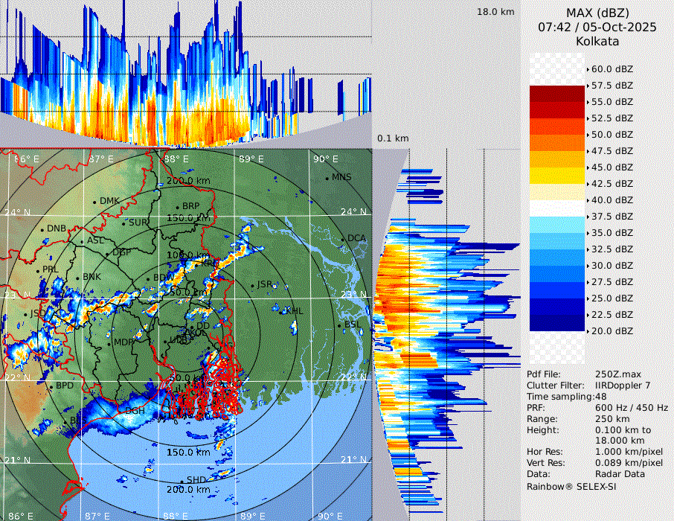Select the BPD station marker

tap(51, 387)
